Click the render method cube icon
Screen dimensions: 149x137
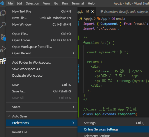(113, 19)
